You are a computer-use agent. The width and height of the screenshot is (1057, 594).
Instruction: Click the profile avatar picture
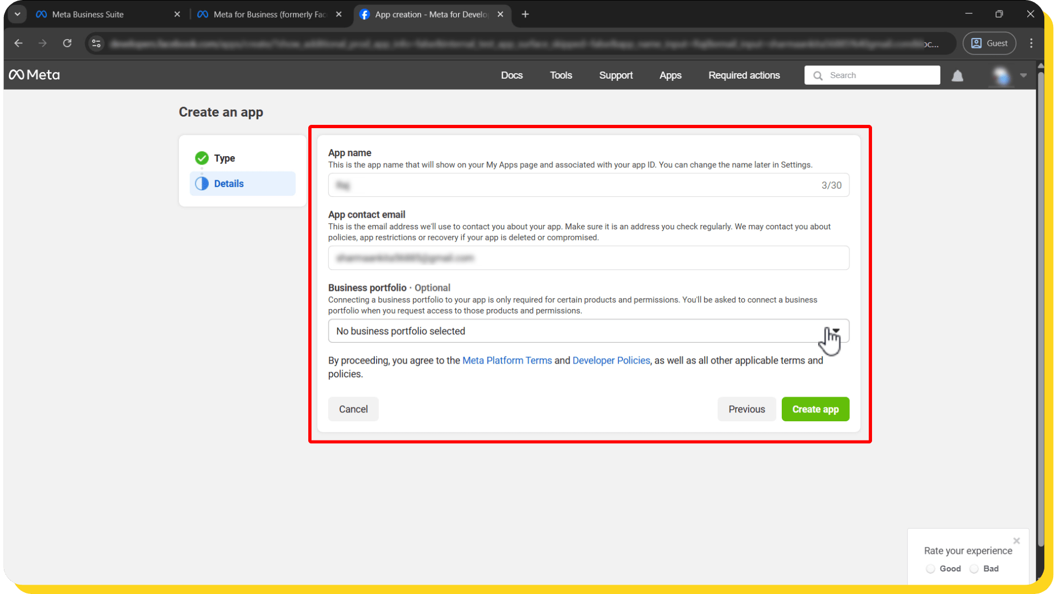pyautogui.click(x=1001, y=76)
